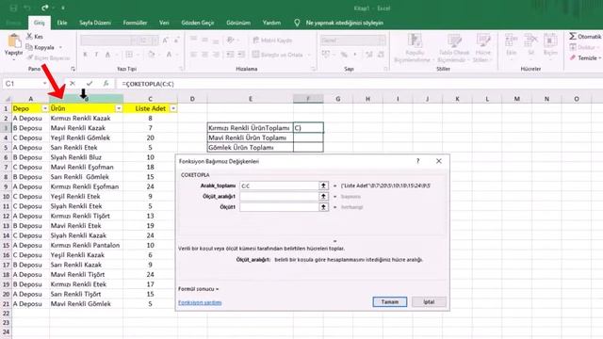The image size is (603, 339).
Task: Collapse dialog via Aralık_toplamı range selector
Action: 324,186
